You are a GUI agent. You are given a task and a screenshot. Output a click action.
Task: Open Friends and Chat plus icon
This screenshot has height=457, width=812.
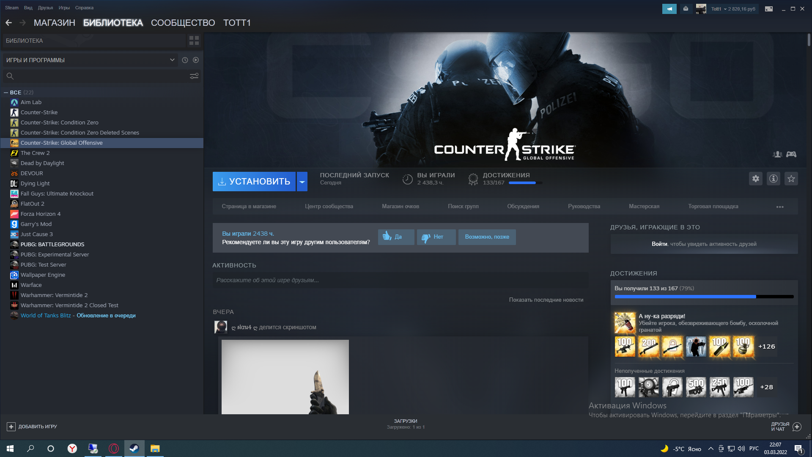797,427
